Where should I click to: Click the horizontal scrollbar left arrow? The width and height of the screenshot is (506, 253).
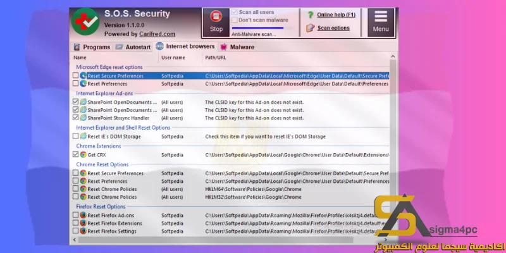coord(75,240)
